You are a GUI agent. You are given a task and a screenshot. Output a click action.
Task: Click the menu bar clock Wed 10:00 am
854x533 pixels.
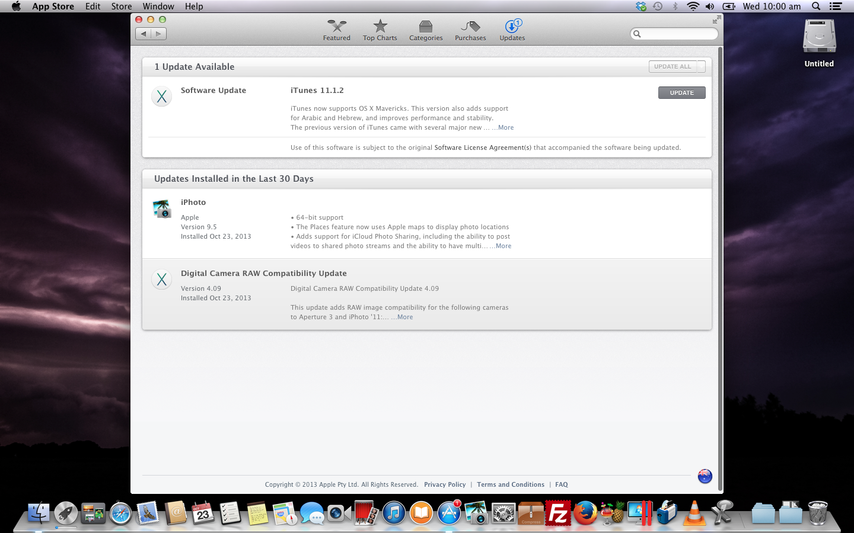point(772,7)
